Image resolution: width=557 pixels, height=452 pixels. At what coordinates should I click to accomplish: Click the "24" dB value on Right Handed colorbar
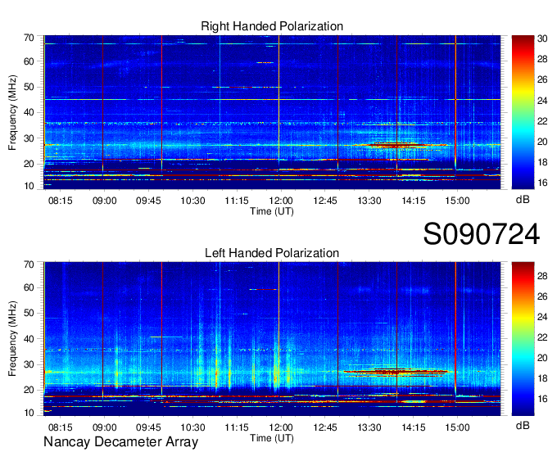pyautogui.click(x=542, y=101)
